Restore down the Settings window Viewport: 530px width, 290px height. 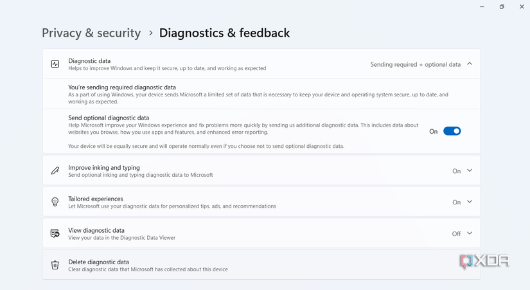point(502,6)
